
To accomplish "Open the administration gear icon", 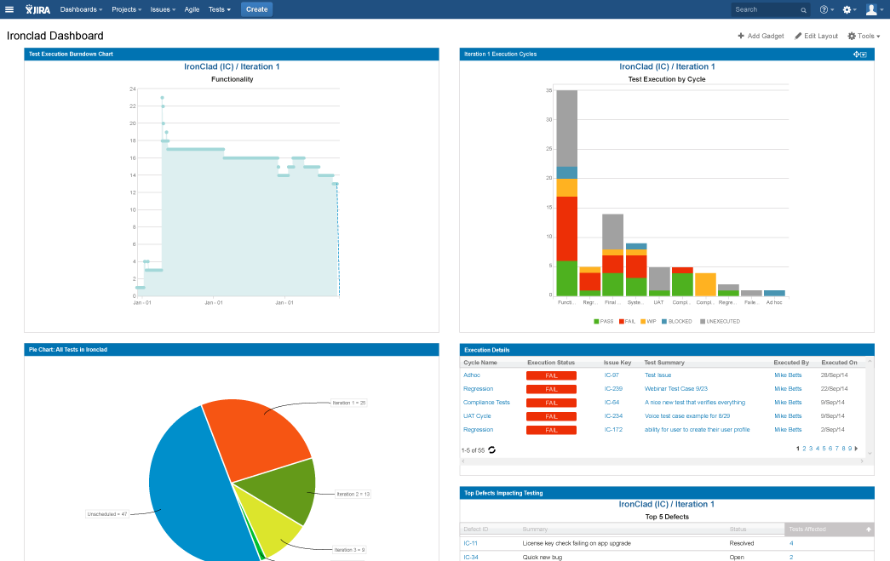I will point(847,9).
